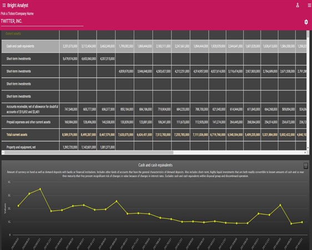Click the Current assets section header
Screen dimensions: 312x250
coord(13,34)
